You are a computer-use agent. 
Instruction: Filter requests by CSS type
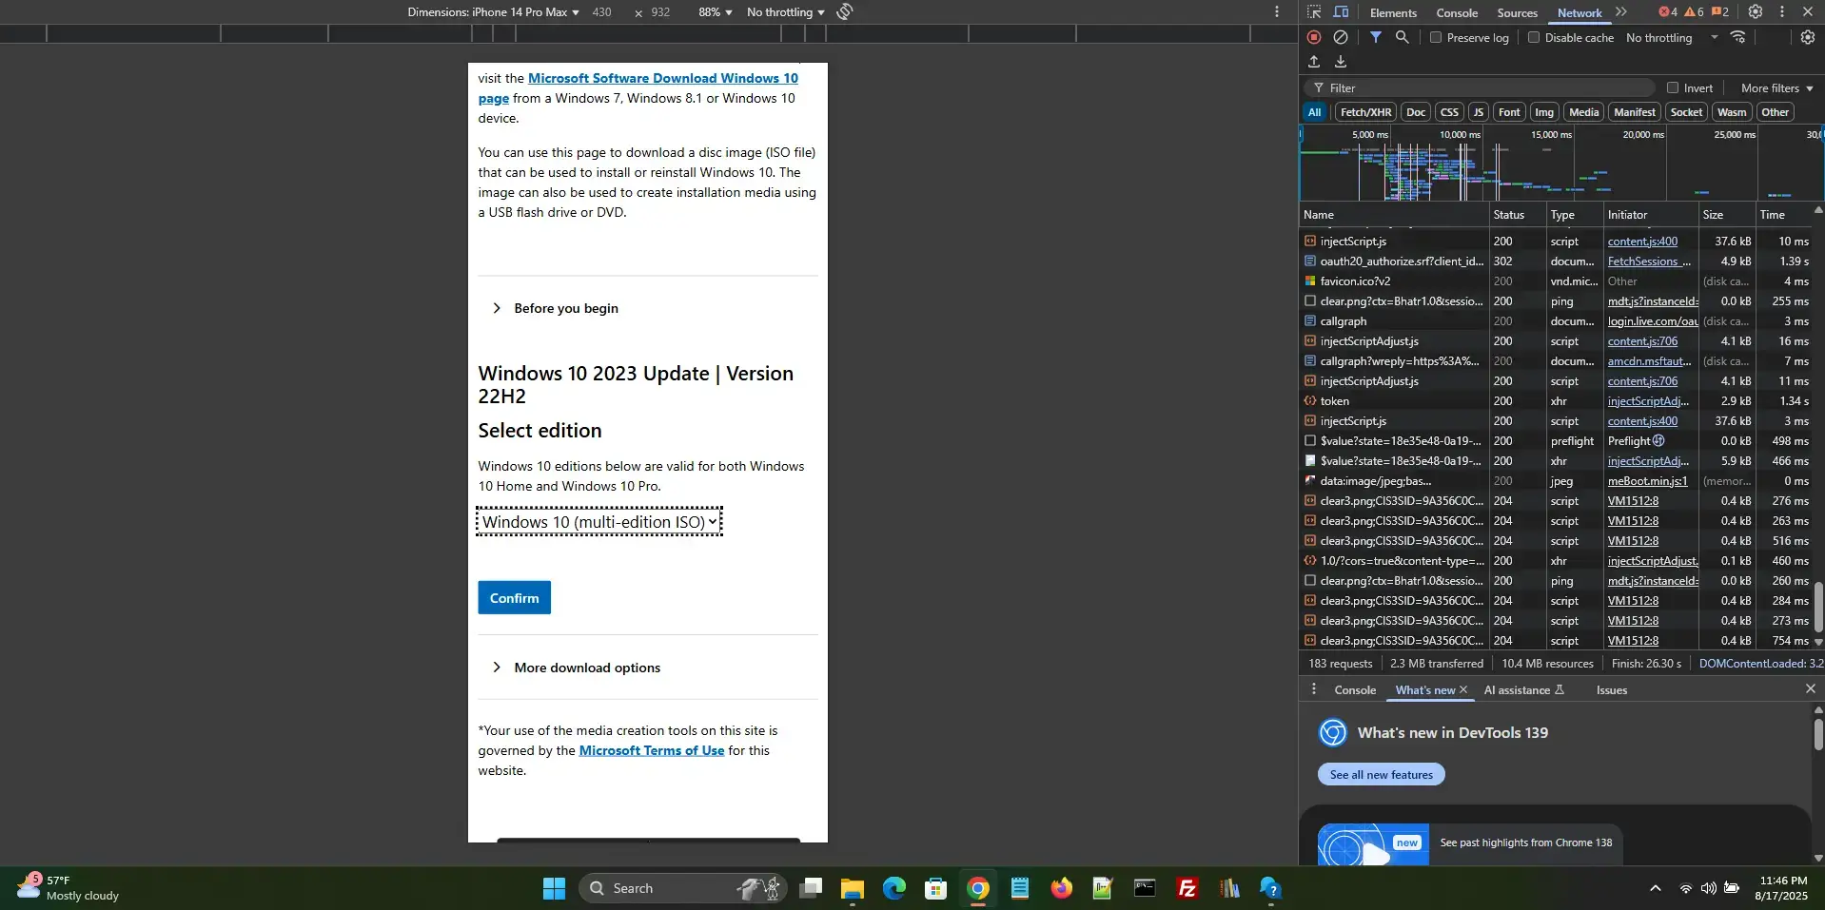pyautogui.click(x=1449, y=112)
